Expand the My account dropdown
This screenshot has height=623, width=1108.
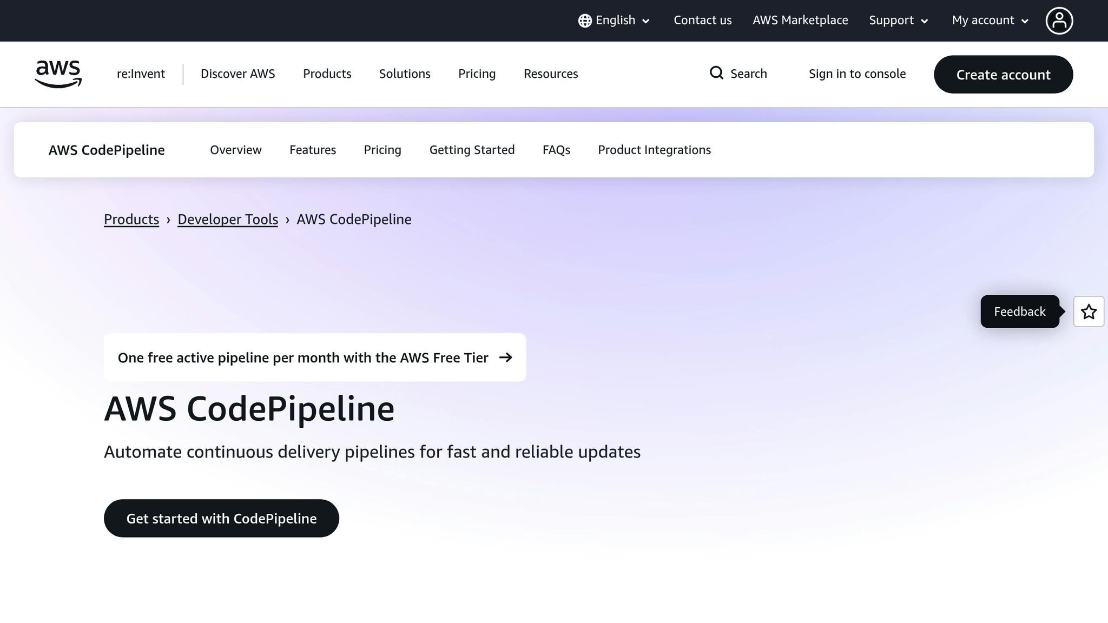point(989,20)
